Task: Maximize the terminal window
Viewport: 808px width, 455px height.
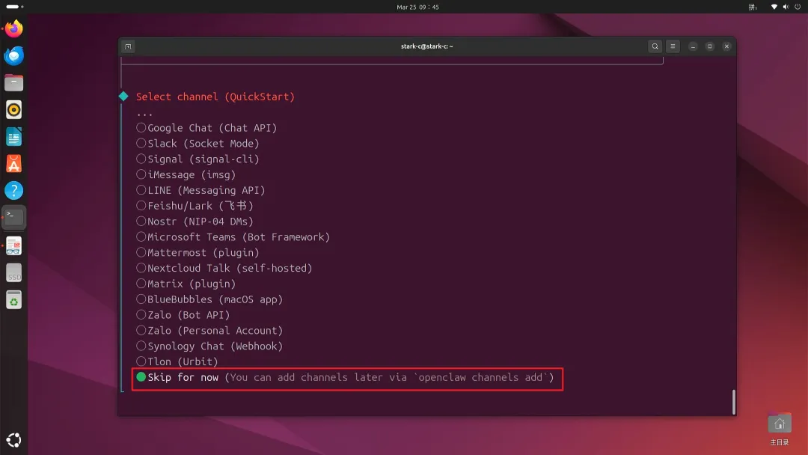Action: pos(709,46)
